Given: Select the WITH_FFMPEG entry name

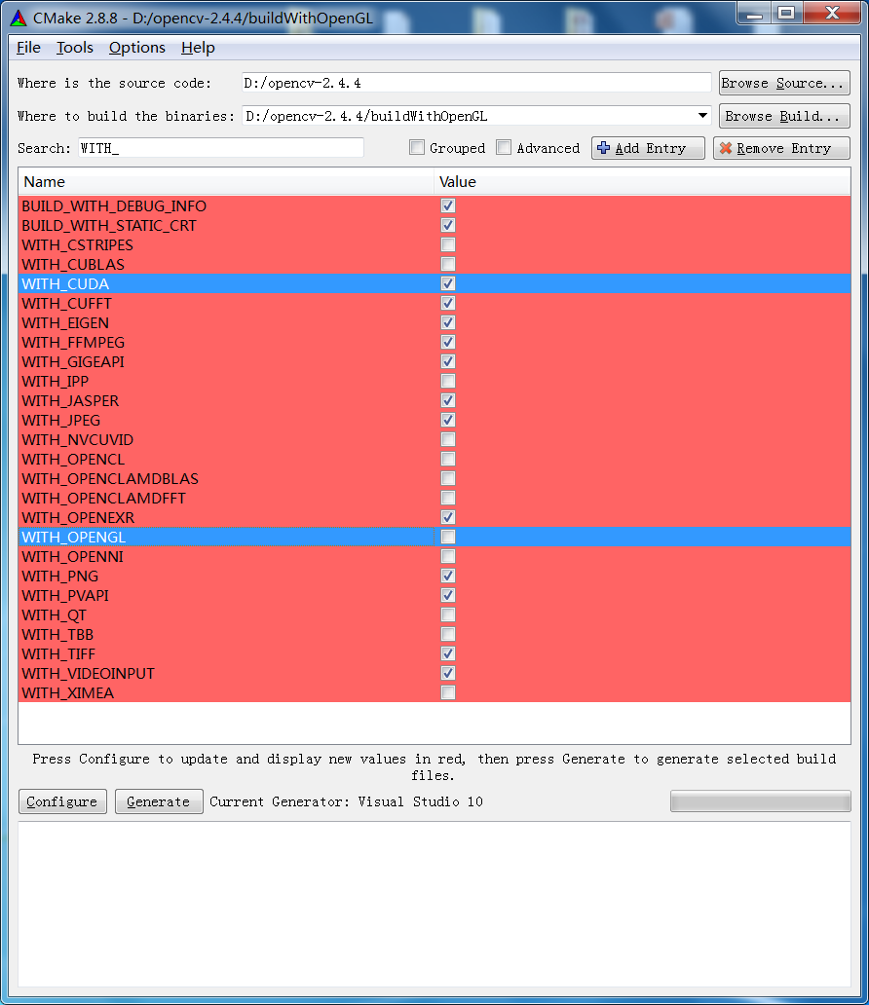Looking at the screenshot, I should point(73,342).
